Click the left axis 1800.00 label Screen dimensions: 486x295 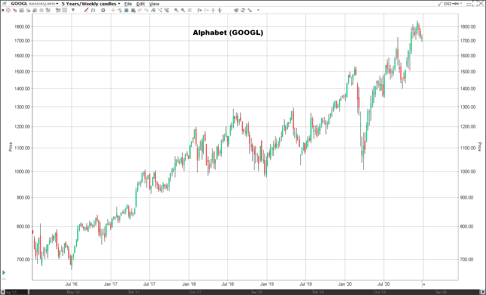[22, 27]
